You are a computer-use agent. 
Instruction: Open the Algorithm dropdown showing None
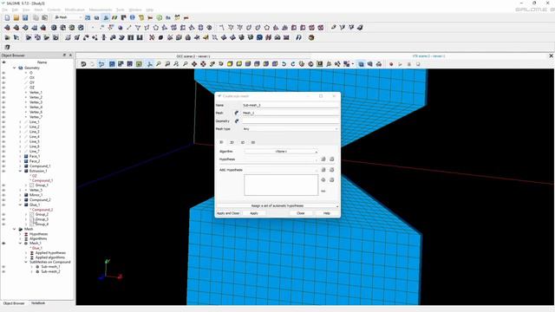click(281, 152)
